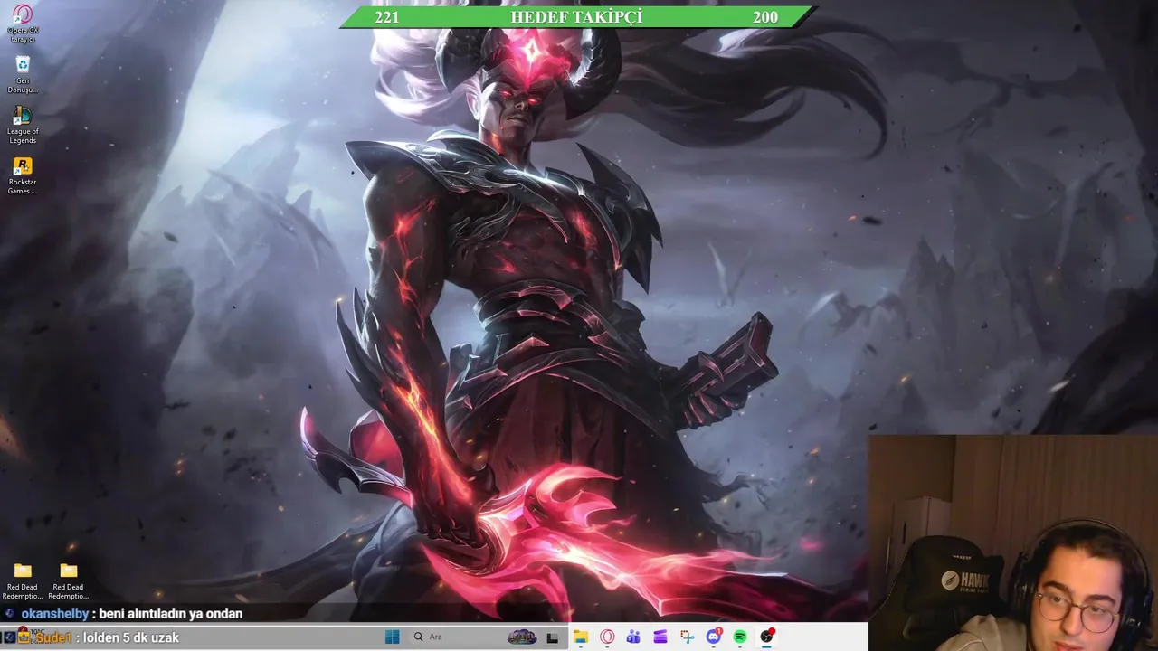Screen dimensions: 1158x651
Task: Select the League of Legends desktop shortcut
Action: click(x=23, y=125)
